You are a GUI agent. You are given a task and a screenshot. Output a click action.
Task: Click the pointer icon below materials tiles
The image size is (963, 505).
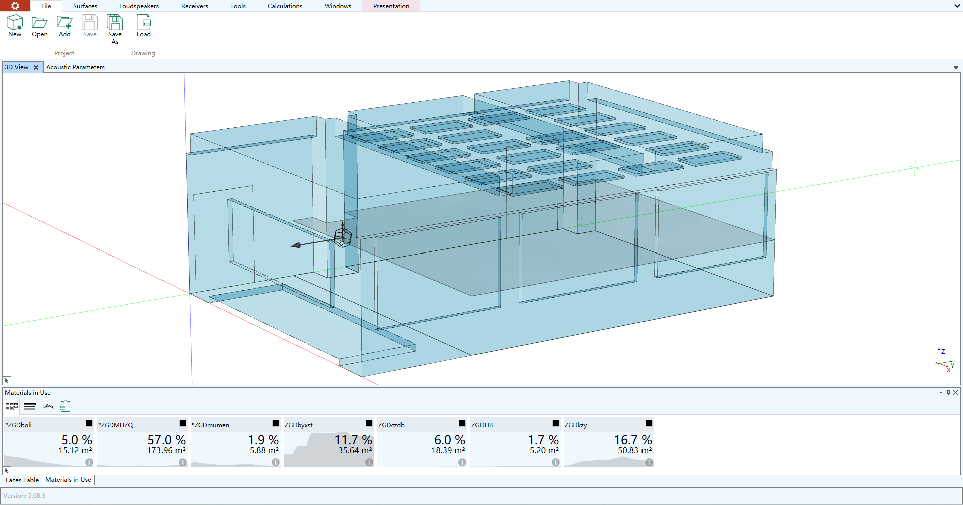(7, 471)
